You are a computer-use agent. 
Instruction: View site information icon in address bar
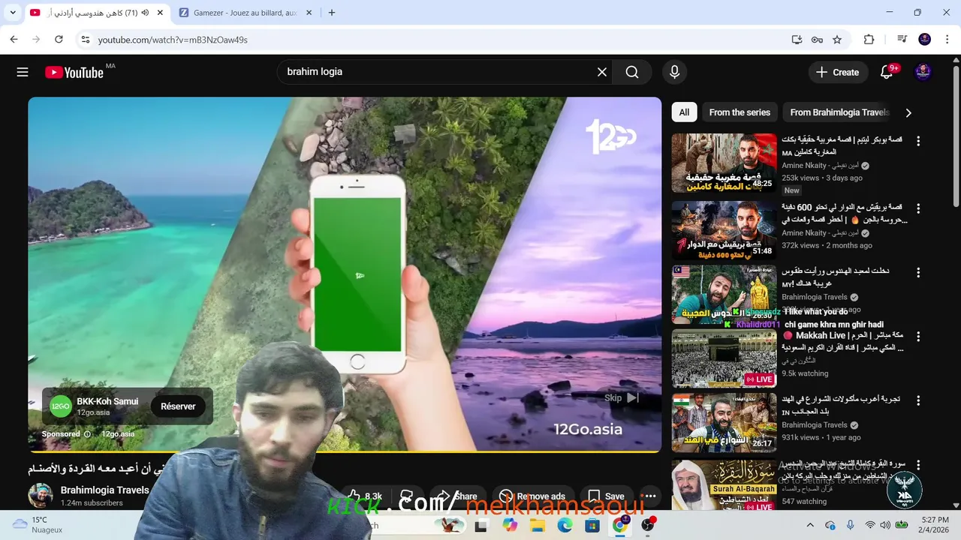coord(85,40)
